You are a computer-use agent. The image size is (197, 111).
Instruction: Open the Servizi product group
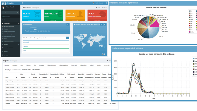[26, 46]
